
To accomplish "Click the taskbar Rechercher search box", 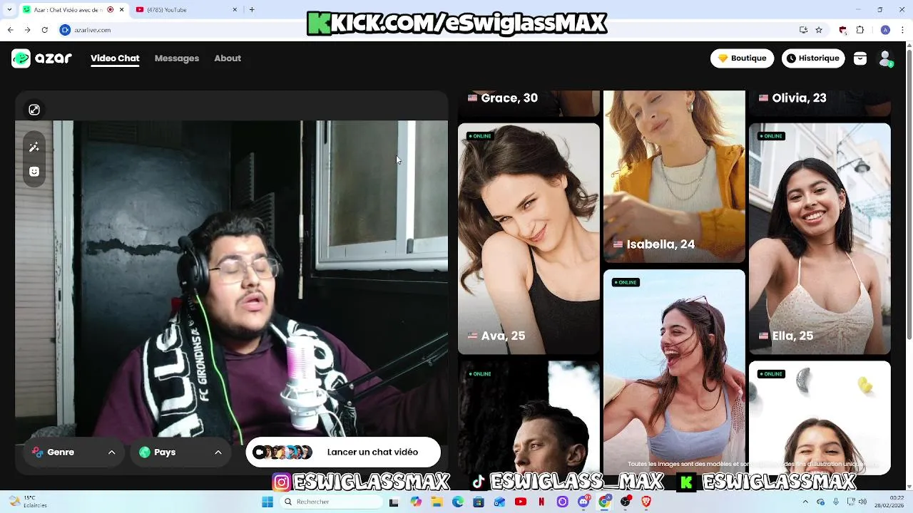I will tap(332, 502).
